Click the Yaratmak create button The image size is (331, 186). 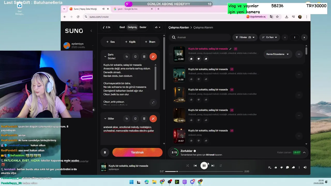pos(137,152)
